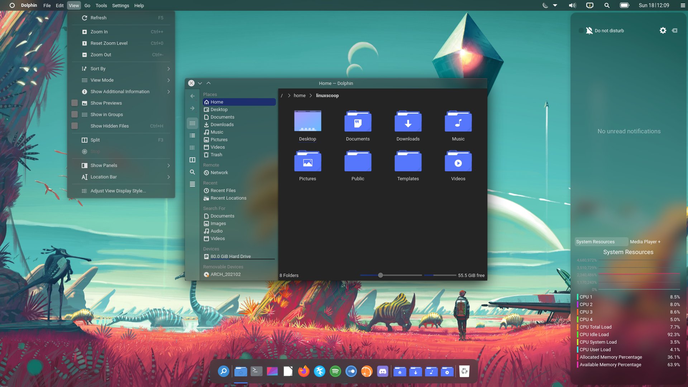The height and width of the screenshot is (387, 688).
Task: Open the Settings menu
Action: click(120, 5)
